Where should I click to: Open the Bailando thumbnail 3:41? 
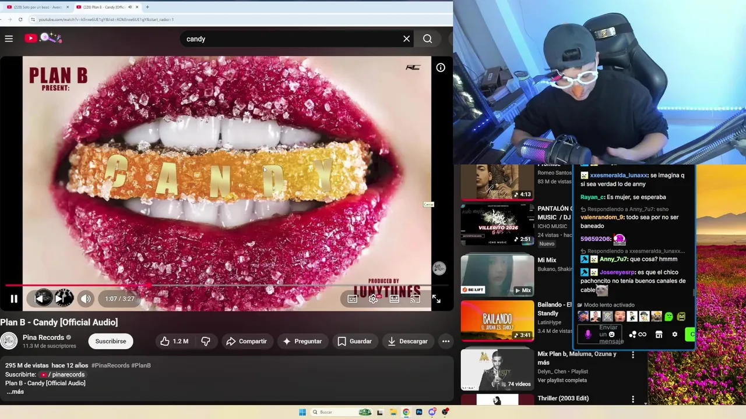[x=497, y=321]
